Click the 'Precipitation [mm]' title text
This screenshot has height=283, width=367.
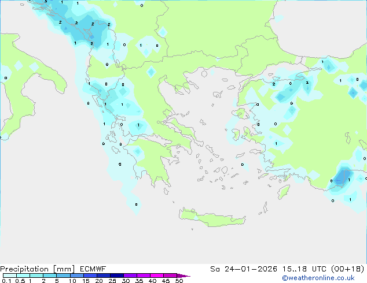click(38, 269)
